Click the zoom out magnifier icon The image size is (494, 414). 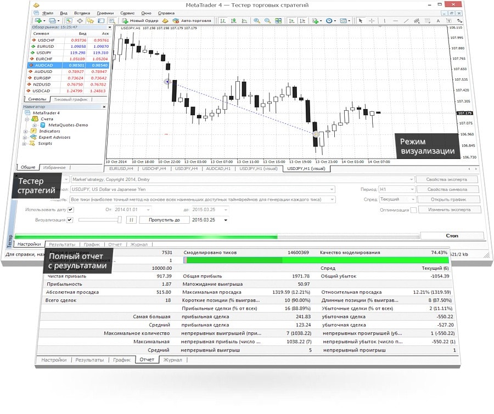[267, 21]
